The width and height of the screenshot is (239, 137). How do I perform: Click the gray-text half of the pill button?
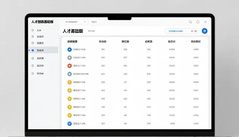pos(194,31)
